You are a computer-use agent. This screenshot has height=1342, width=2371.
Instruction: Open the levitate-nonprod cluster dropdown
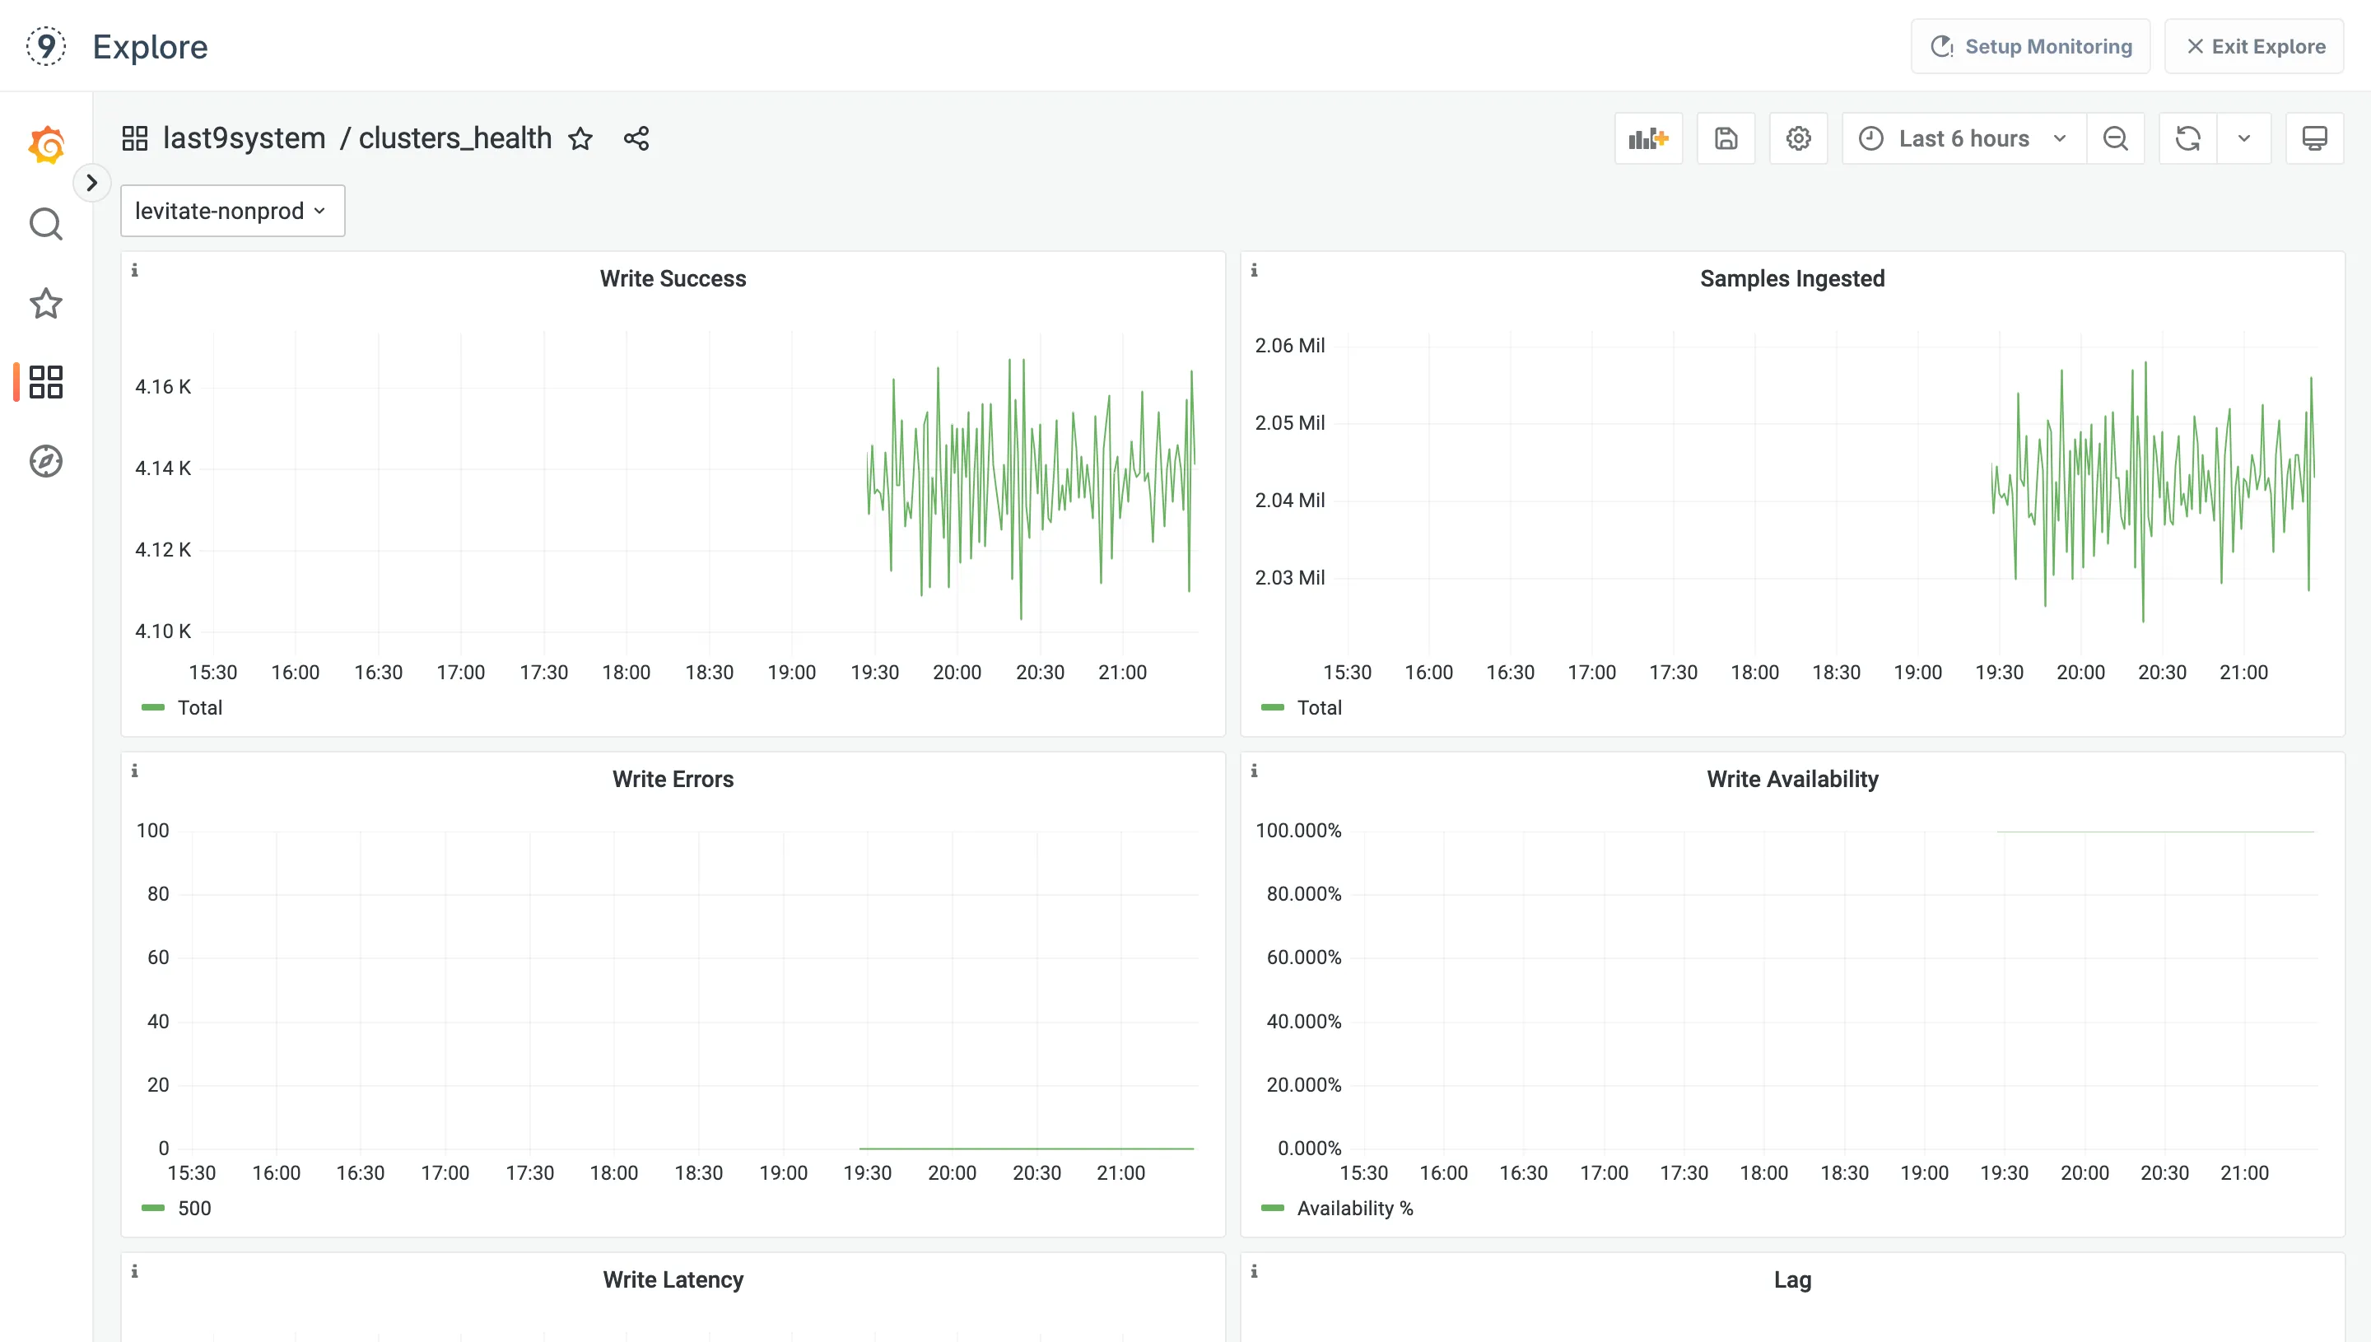point(232,211)
